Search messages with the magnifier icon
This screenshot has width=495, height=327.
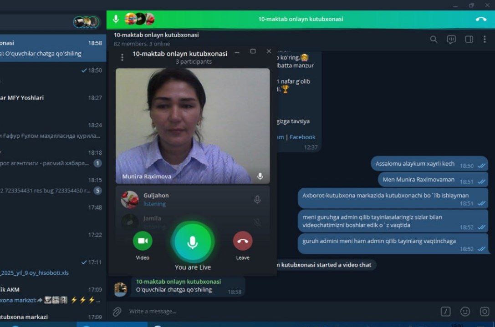[434, 40]
